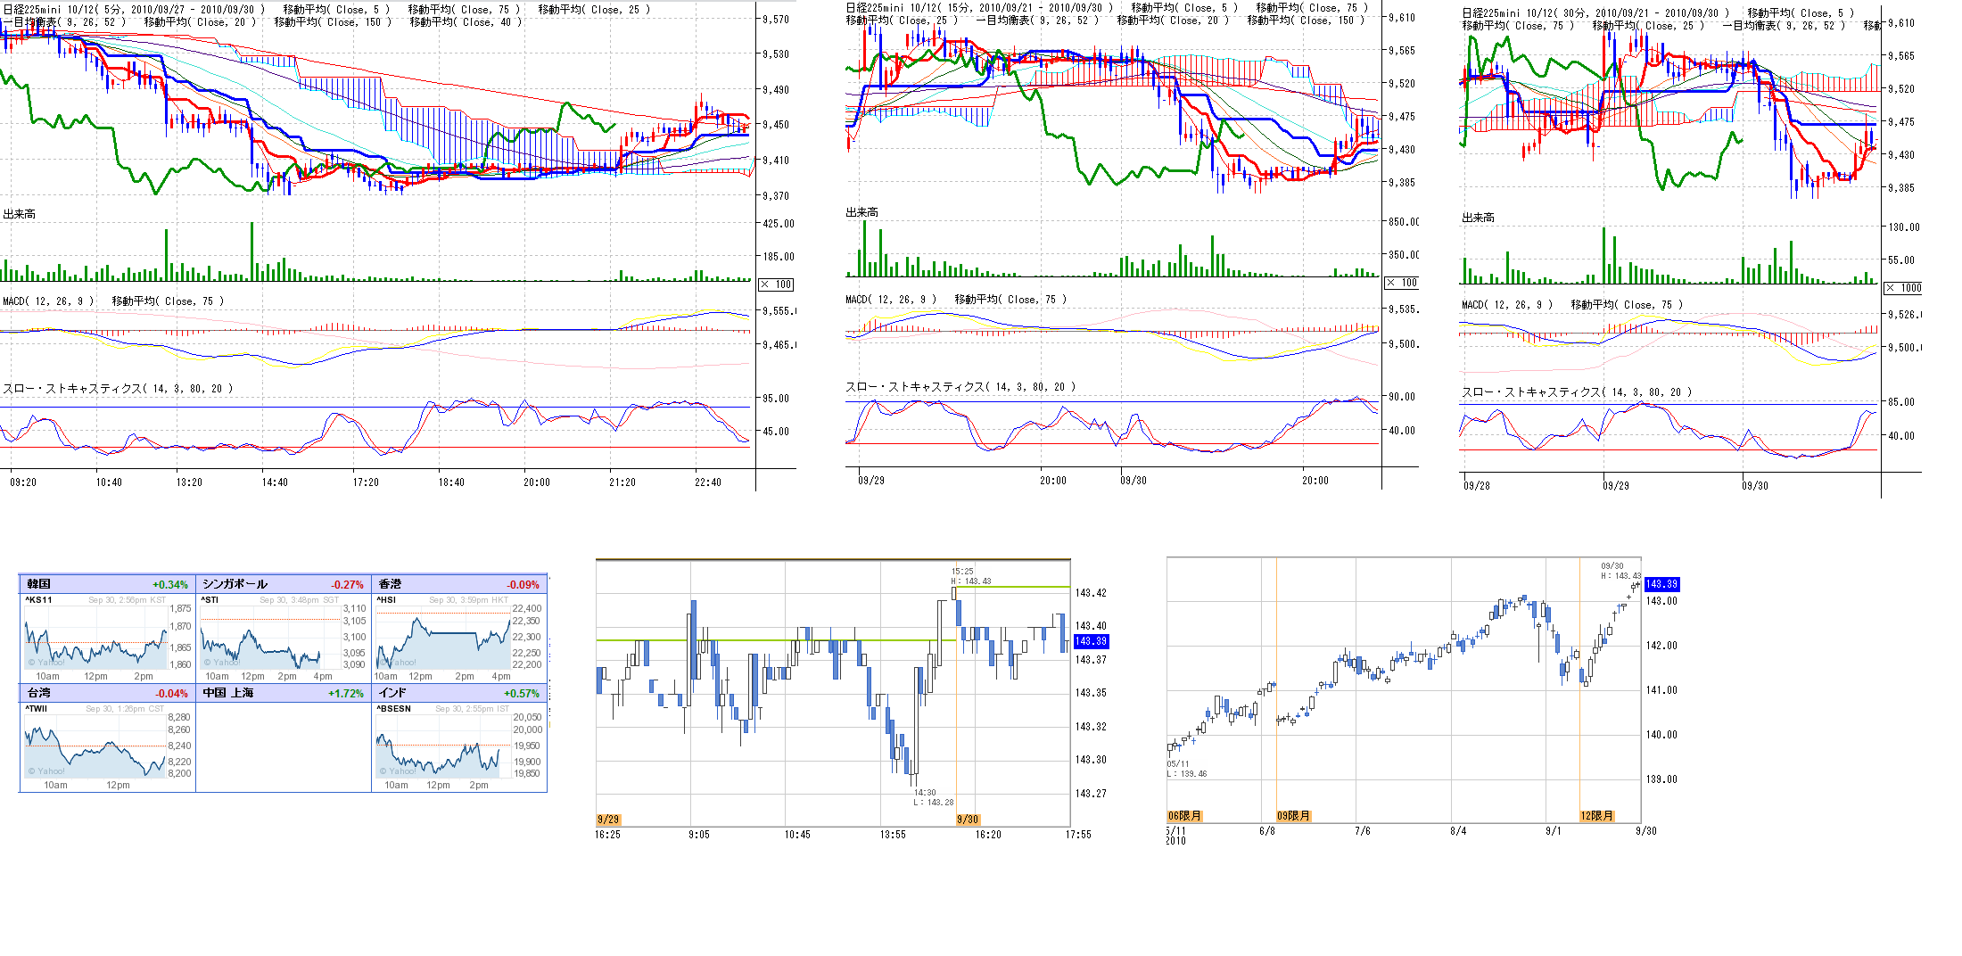1962x956 pixels.
Task: Click the blue 143.39 price tag on daily chart
Action: pyautogui.click(x=1661, y=584)
